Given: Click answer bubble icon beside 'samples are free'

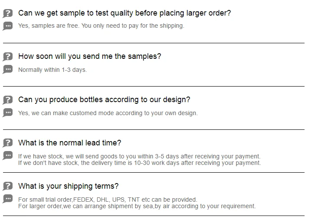Looking at the screenshot, I should (8, 26).
